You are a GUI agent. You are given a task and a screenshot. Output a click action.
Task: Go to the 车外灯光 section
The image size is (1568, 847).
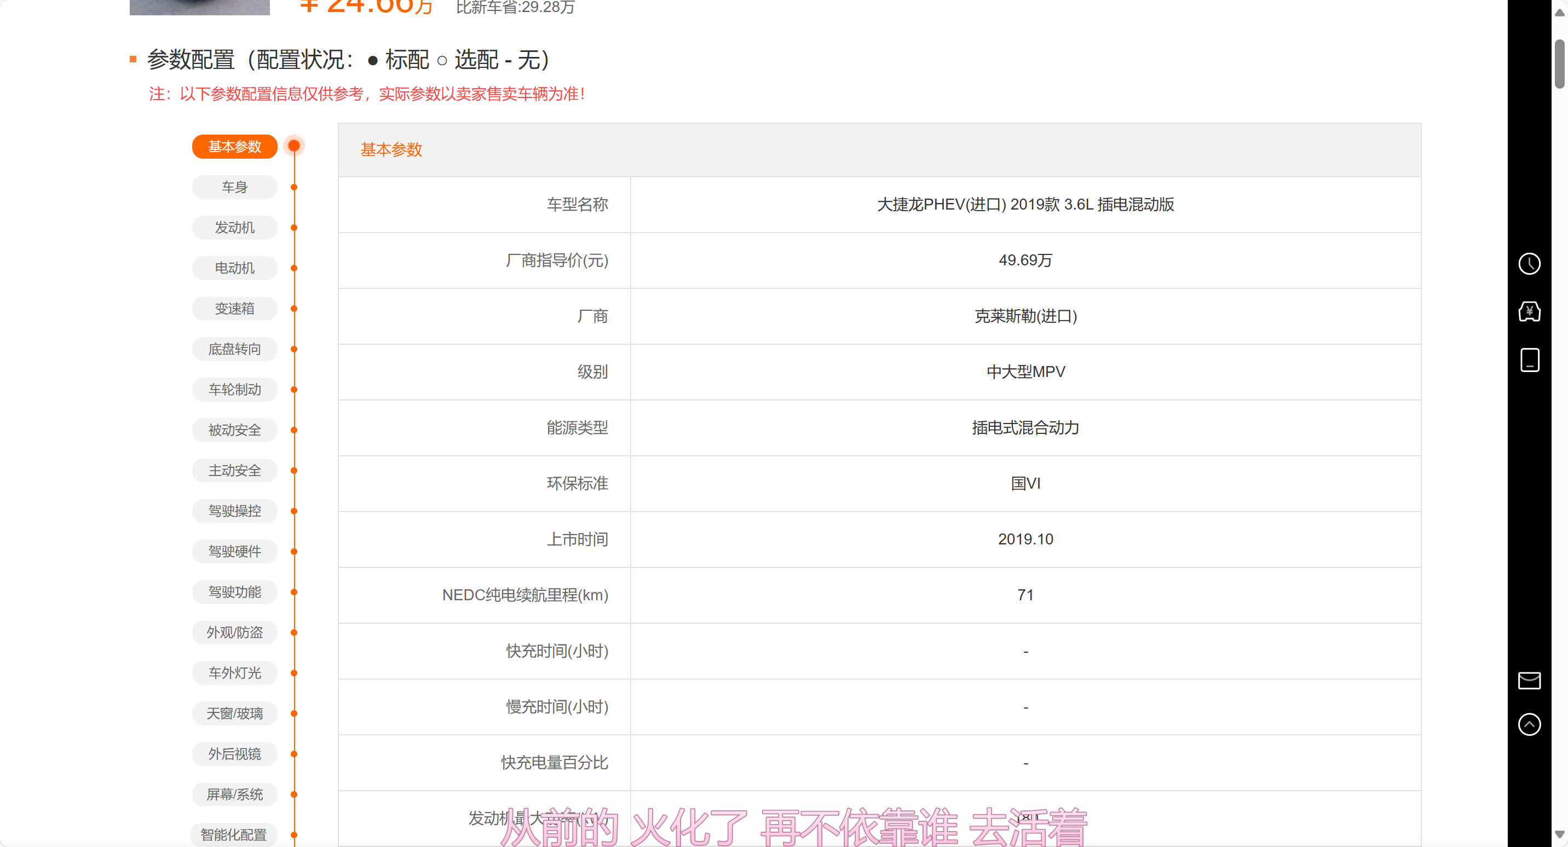pyautogui.click(x=234, y=672)
